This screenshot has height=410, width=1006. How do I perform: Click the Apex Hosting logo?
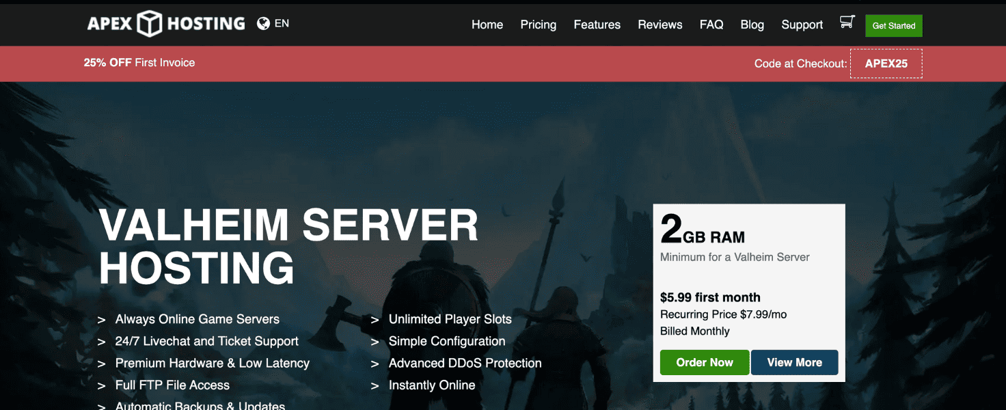tap(165, 23)
